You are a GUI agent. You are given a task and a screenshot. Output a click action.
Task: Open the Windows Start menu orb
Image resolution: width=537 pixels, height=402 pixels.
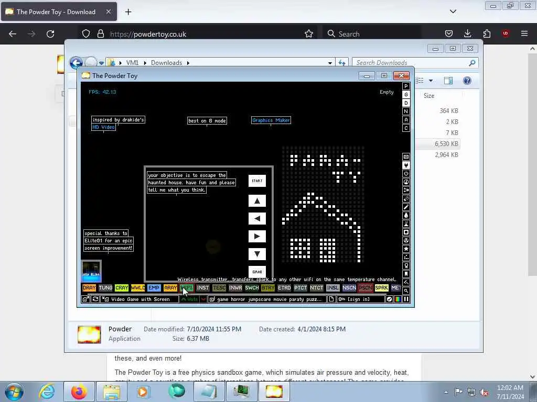(x=14, y=392)
